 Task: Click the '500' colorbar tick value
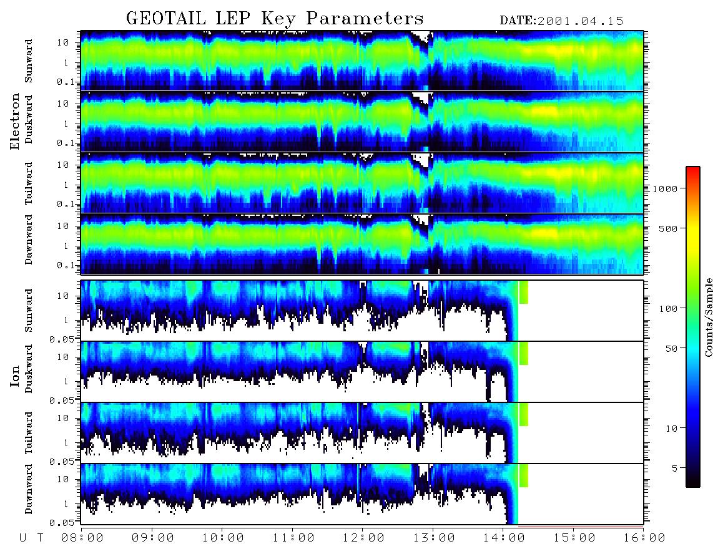668,228
